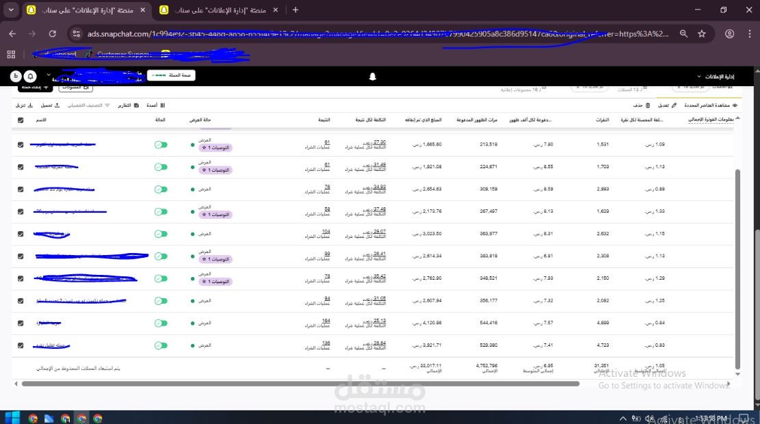
Task: Click the taskbar clock showing 1:53:58 PM
Action: coord(711,418)
